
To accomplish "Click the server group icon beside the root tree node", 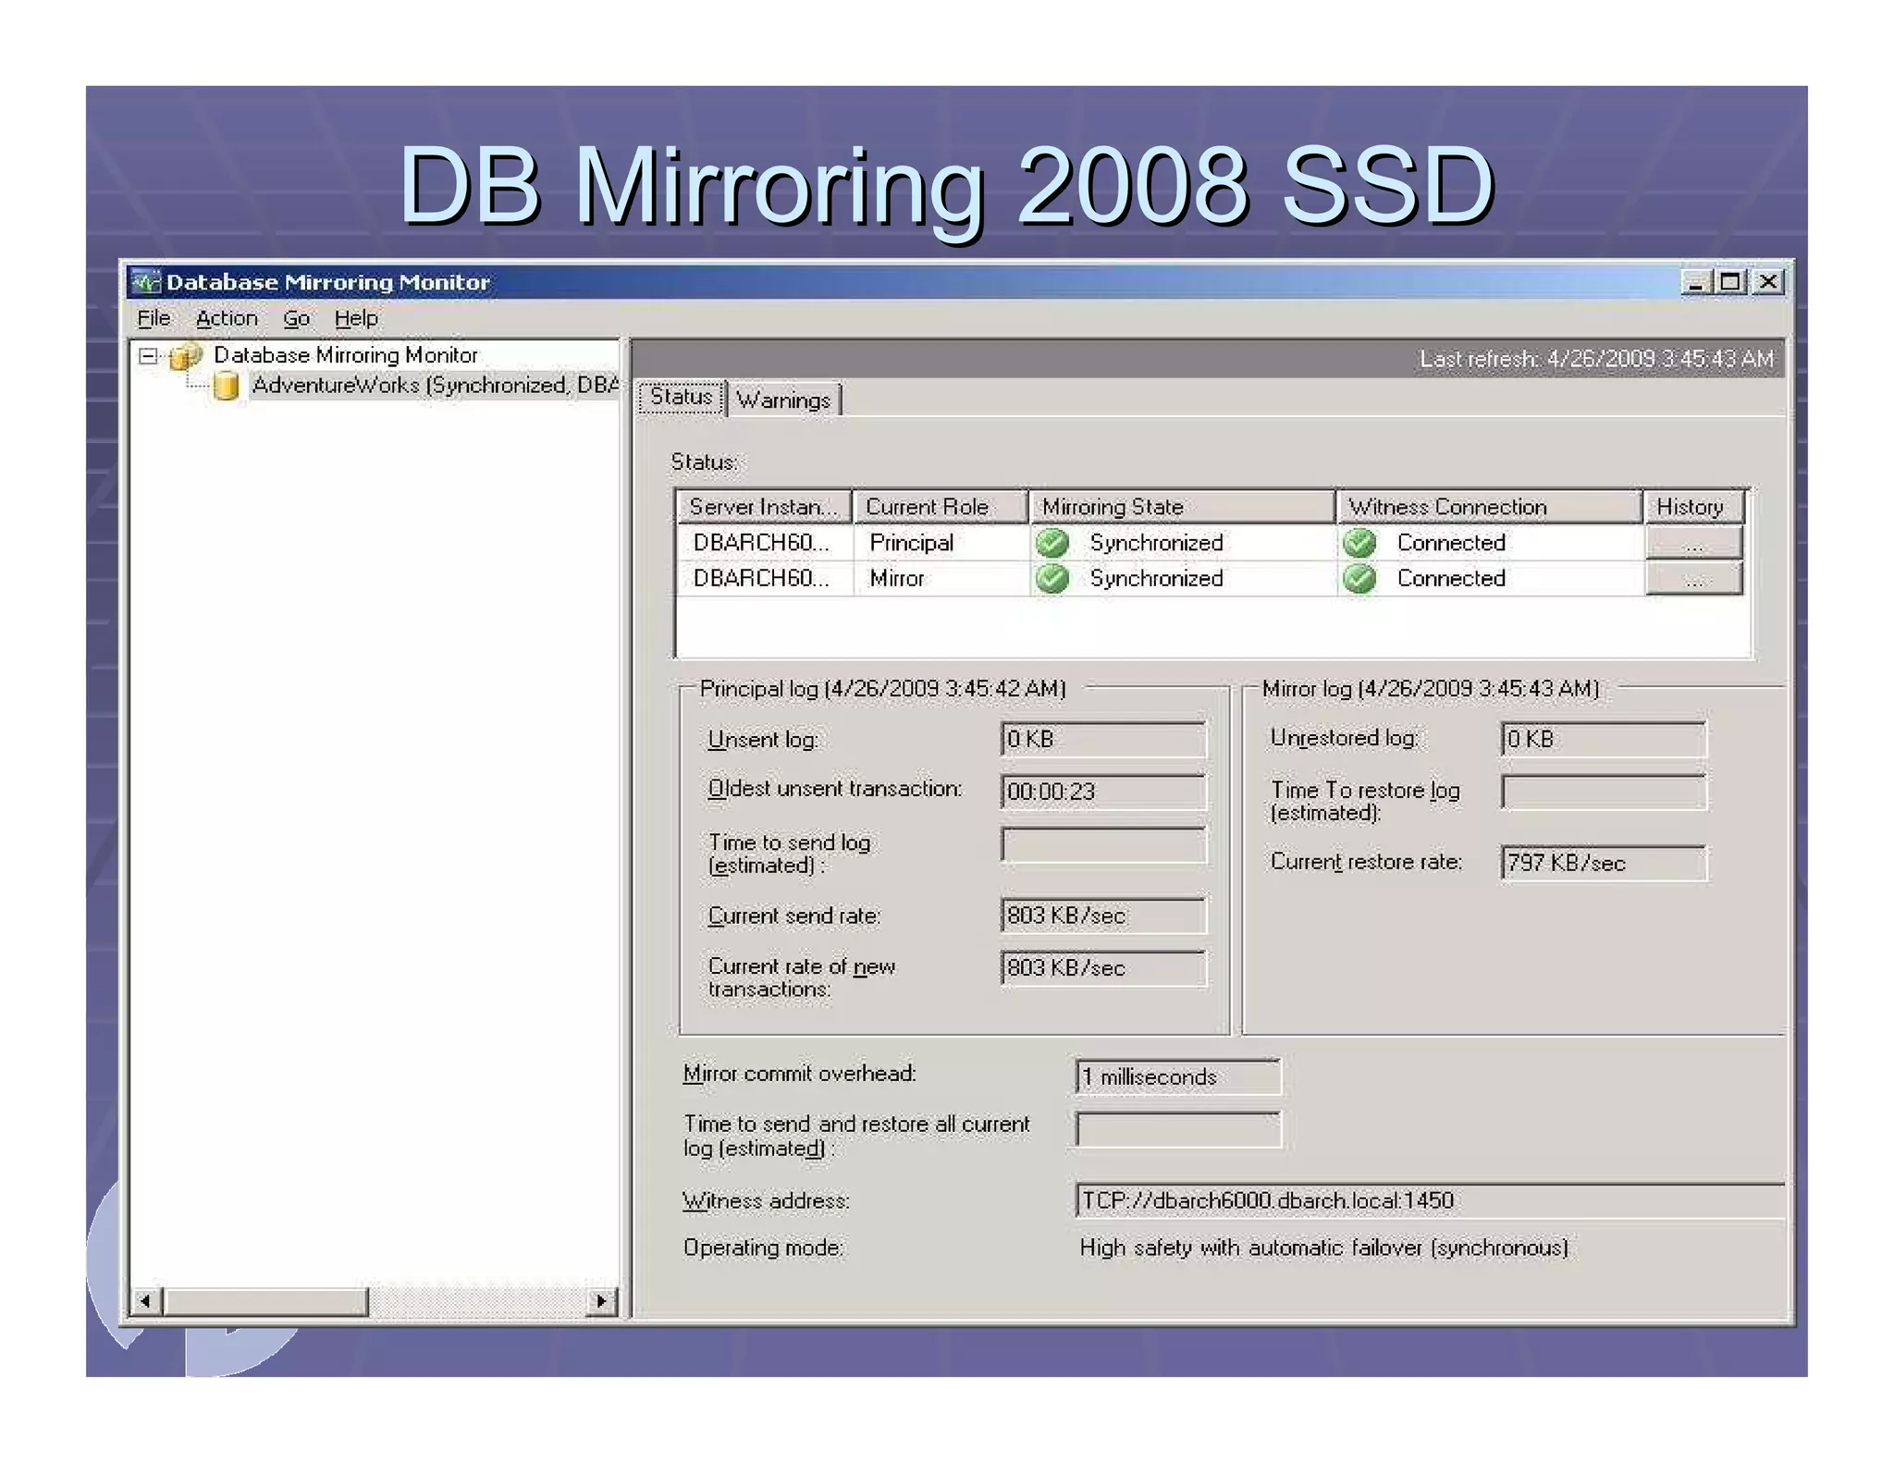I will 186,355.
